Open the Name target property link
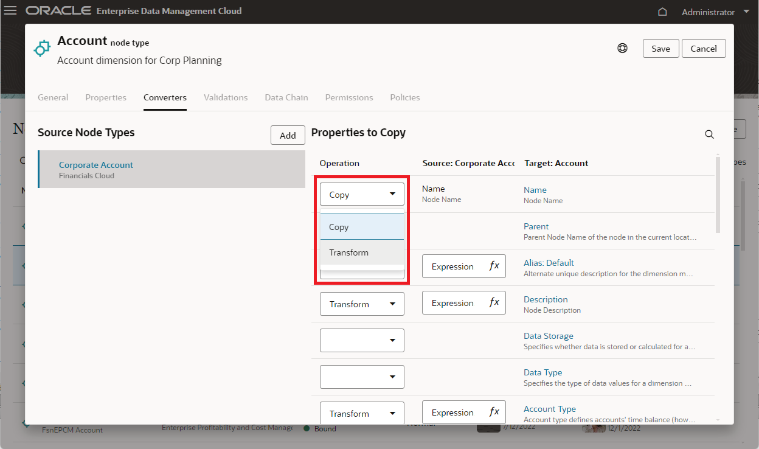759x449 pixels. coord(535,190)
